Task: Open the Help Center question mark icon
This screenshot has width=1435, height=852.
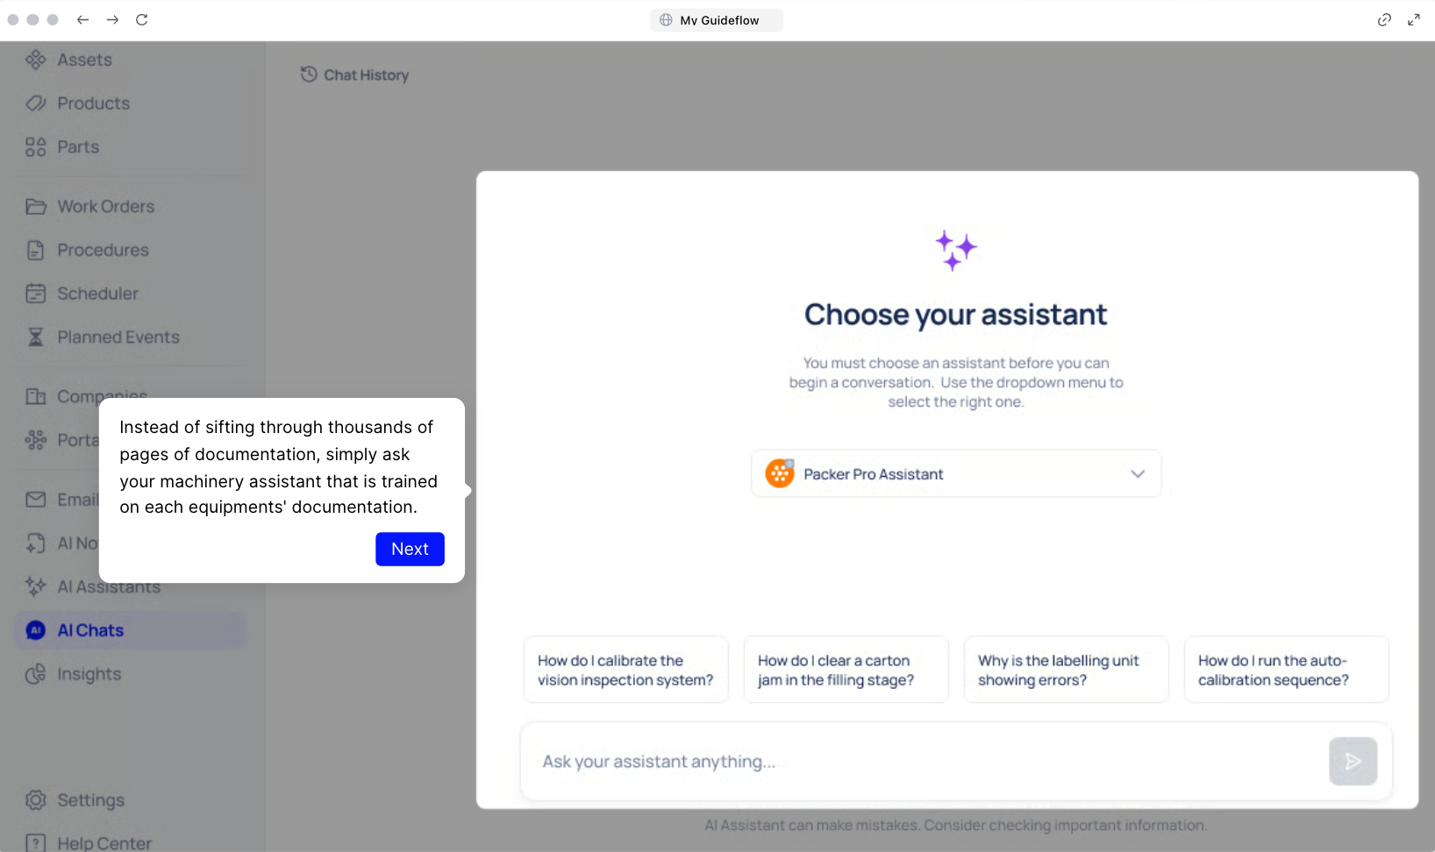Action: tap(36, 842)
